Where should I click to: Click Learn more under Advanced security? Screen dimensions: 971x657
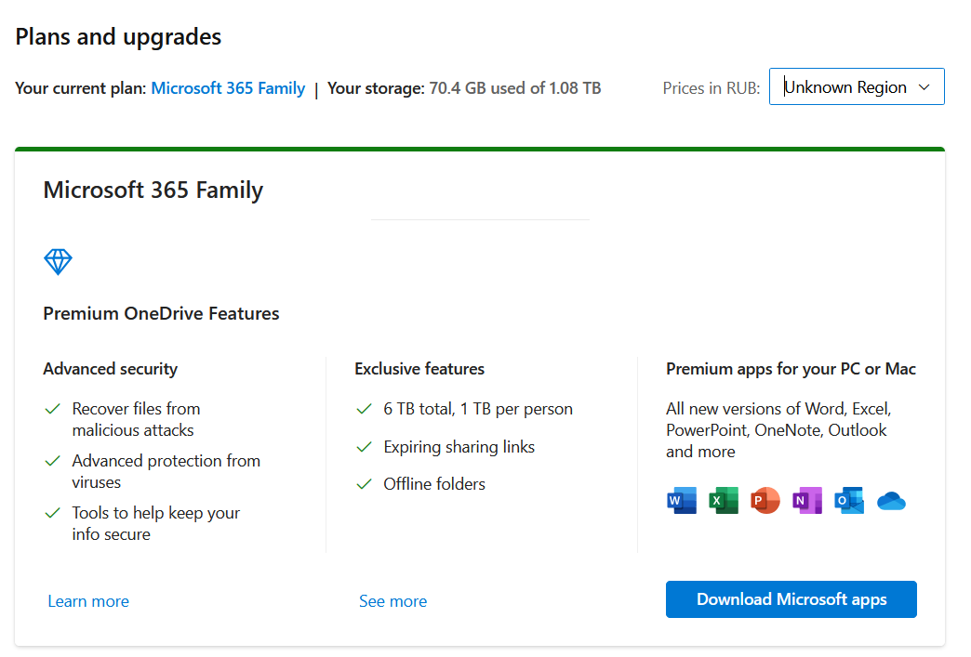88,601
